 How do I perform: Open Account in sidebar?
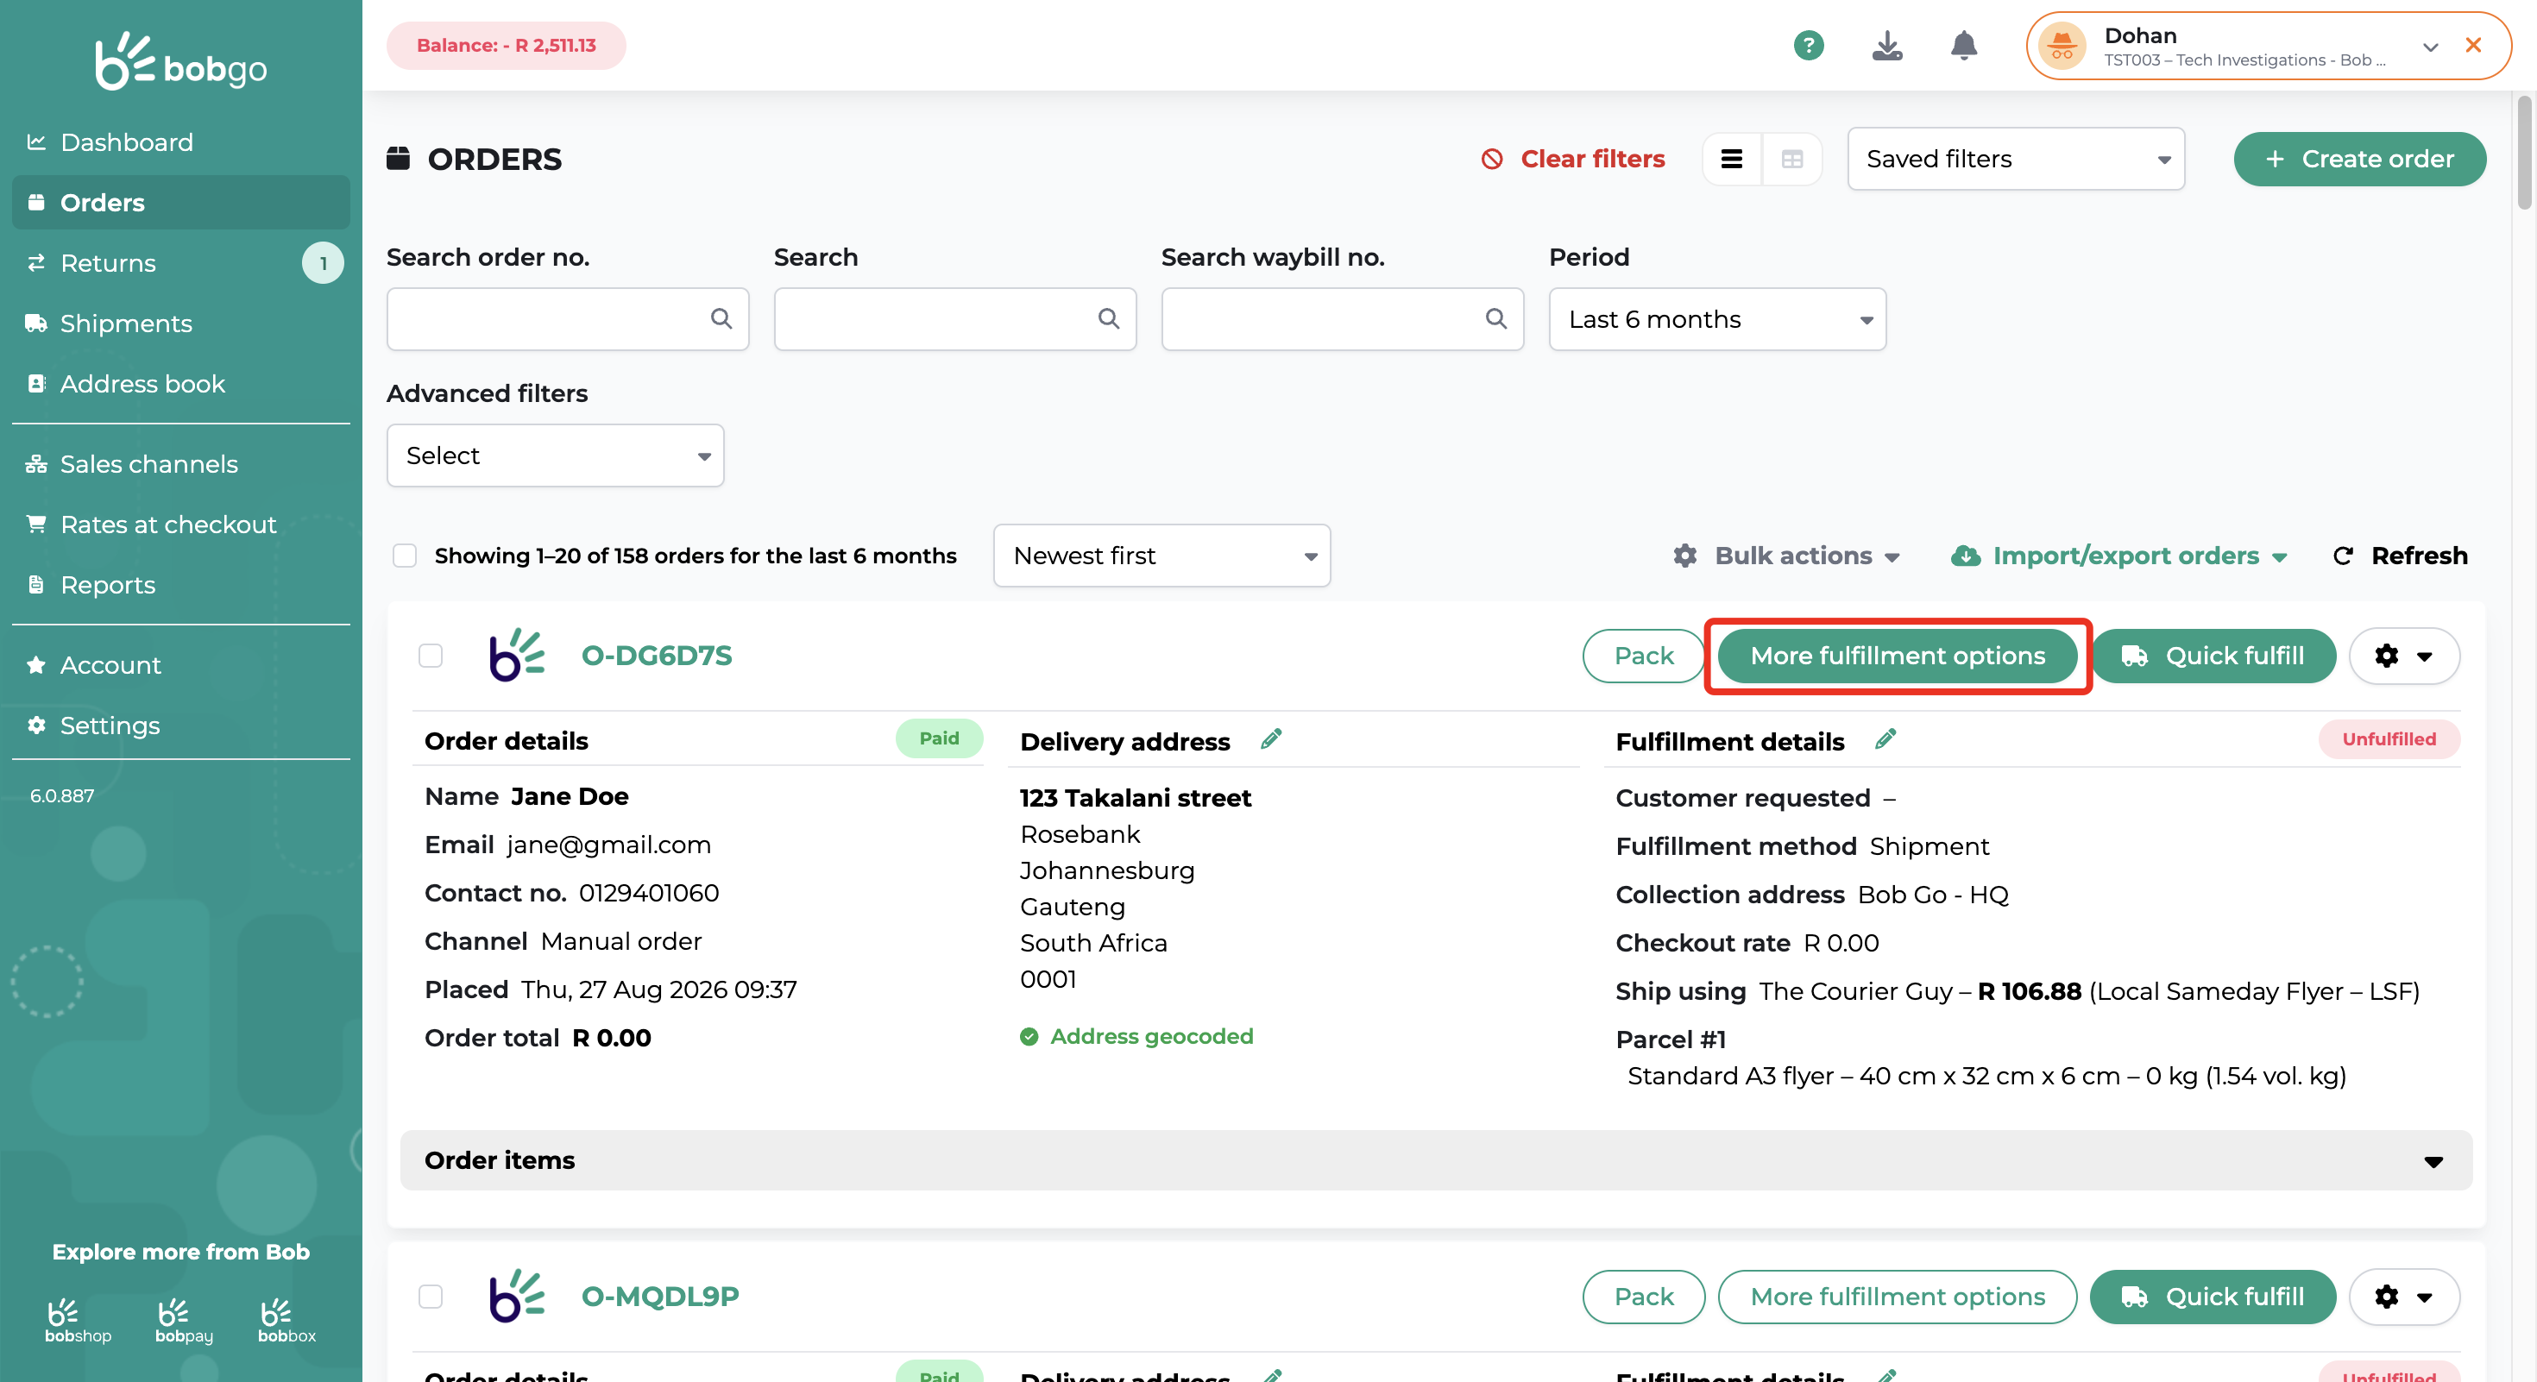pyautogui.click(x=180, y=665)
